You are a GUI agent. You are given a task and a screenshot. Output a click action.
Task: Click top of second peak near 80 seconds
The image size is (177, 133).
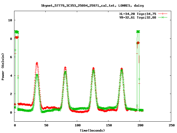pyautogui.click(x=65, y=68)
